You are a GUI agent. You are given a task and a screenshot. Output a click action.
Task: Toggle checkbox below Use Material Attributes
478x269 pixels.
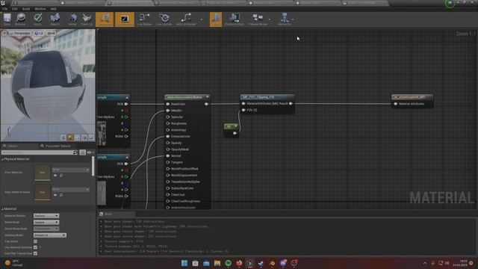coord(35,253)
